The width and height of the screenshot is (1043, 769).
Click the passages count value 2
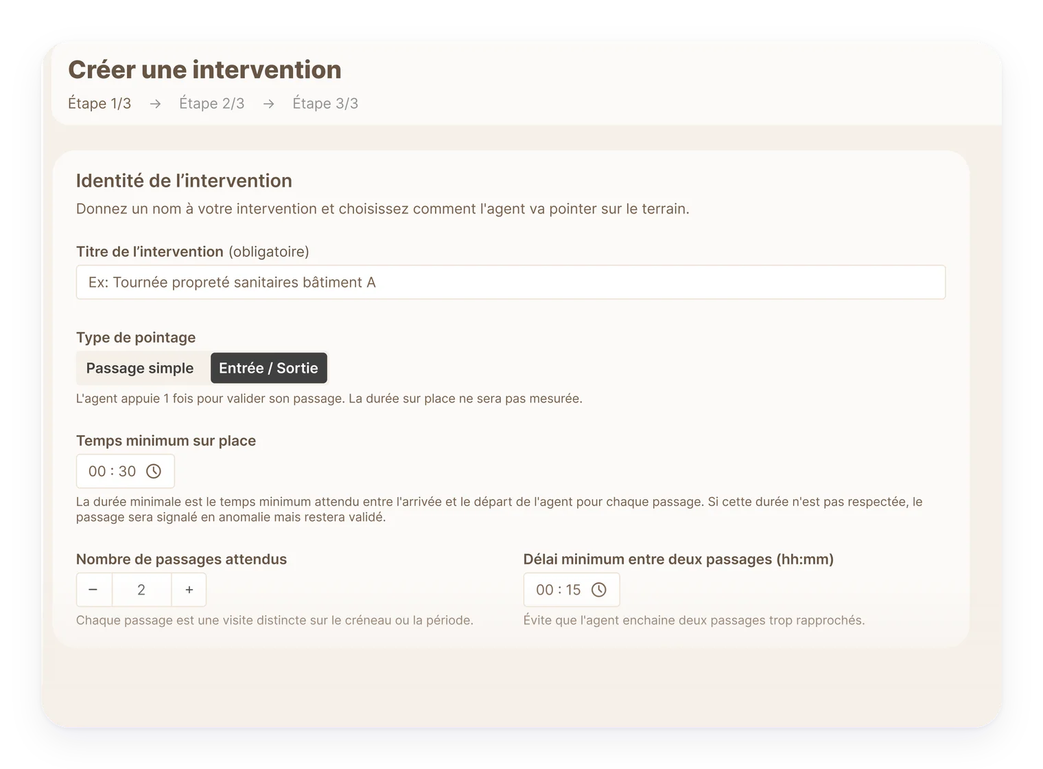[x=141, y=590]
